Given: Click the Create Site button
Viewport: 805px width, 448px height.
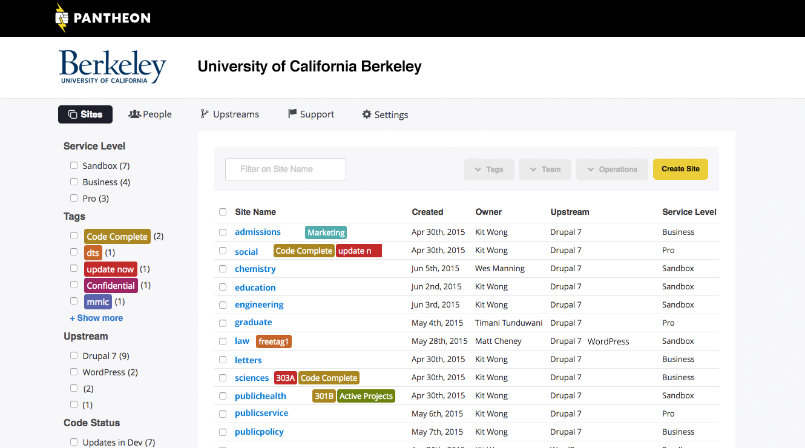Looking at the screenshot, I should [x=680, y=170].
